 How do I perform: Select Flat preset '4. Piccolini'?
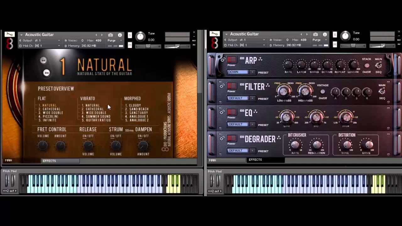tap(48, 116)
